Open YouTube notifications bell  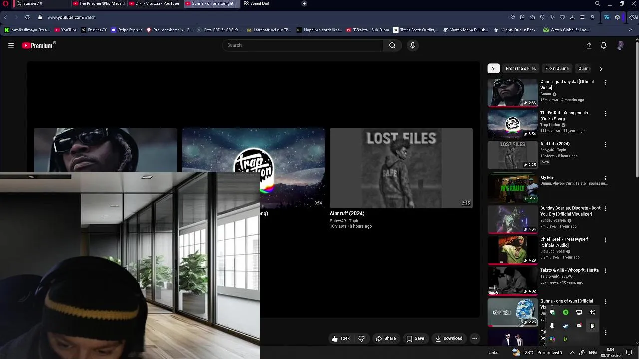pyautogui.click(x=604, y=45)
